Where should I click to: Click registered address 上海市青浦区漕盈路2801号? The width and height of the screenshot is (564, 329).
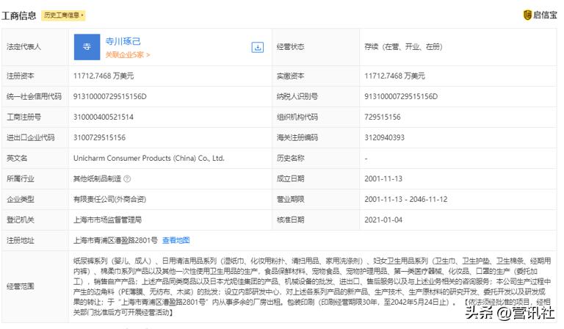pos(115,240)
